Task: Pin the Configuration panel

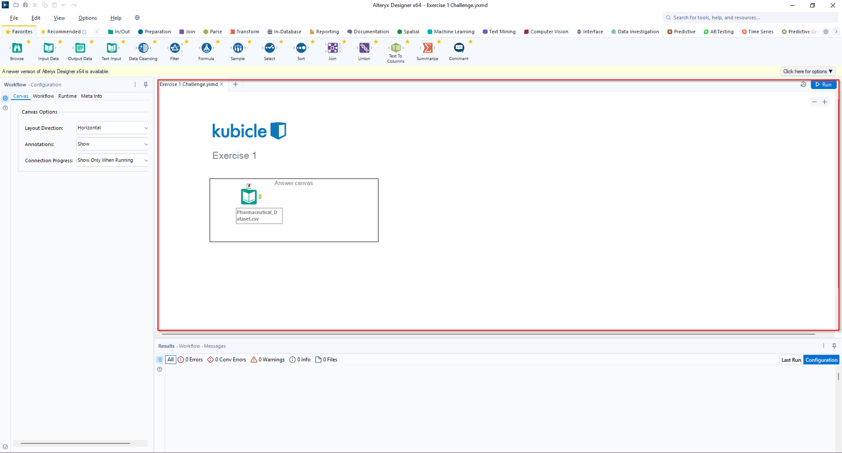Action: pyautogui.click(x=146, y=85)
